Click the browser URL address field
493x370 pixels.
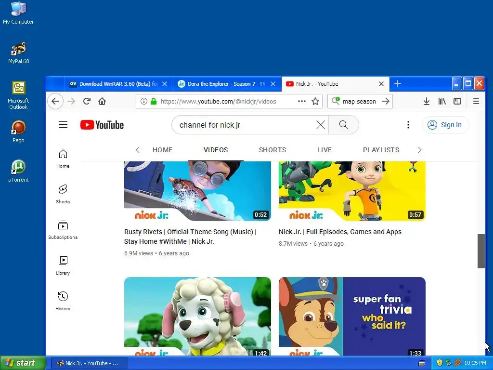(x=228, y=101)
